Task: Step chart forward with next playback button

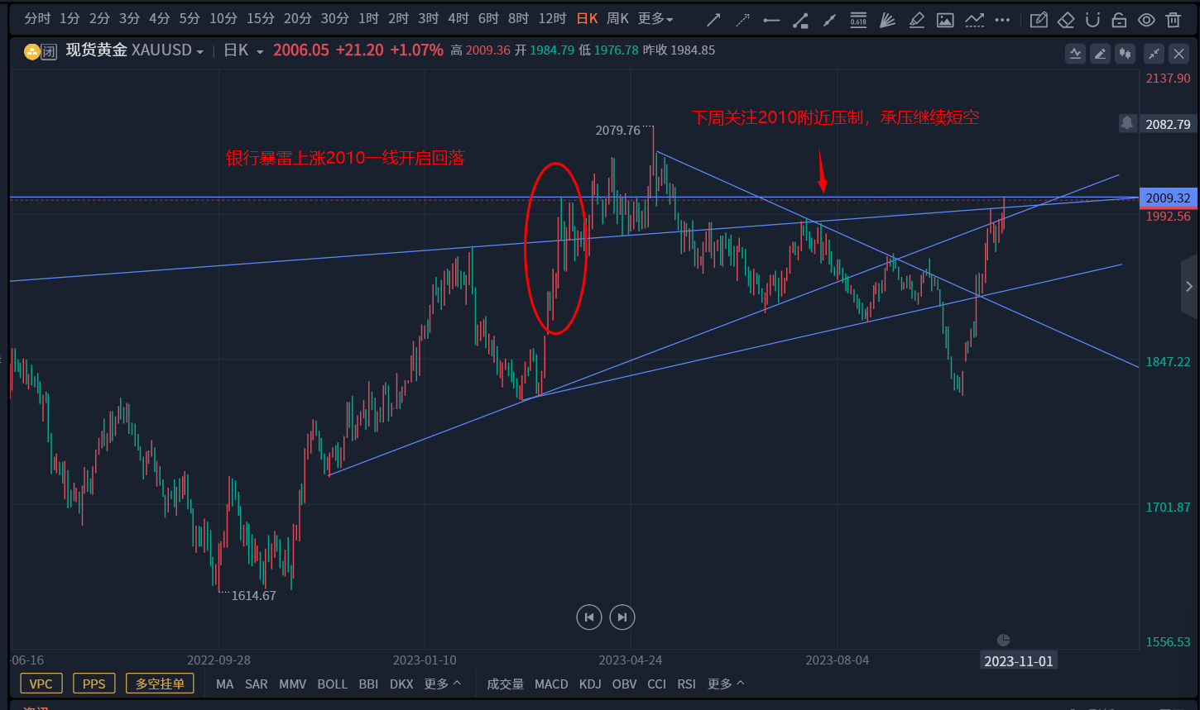Action: [x=622, y=617]
